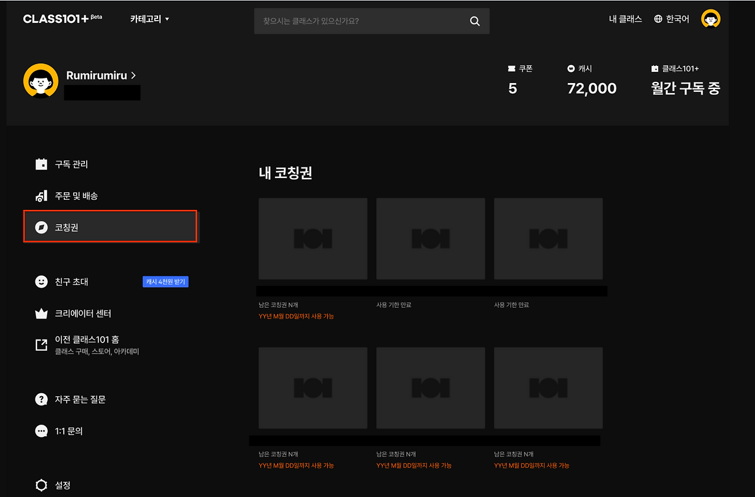Expand the Rumirumiru profile chevron
755x497 pixels.
[x=133, y=75]
